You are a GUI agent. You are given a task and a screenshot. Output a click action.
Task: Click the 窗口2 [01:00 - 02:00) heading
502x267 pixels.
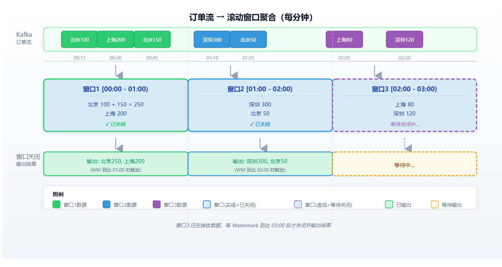260,89
